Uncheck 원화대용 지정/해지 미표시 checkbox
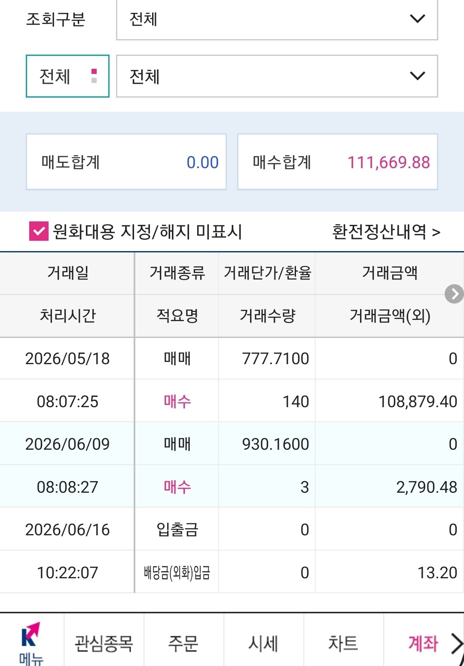Viewport: 464px width, 666px height. click(x=39, y=231)
